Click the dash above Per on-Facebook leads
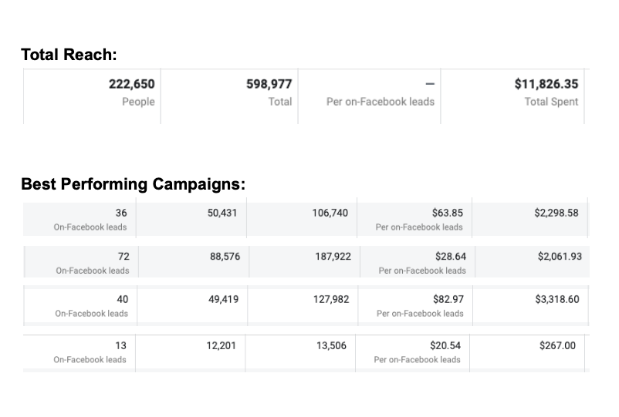Viewport: 619px width, 417px height. (430, 83)
